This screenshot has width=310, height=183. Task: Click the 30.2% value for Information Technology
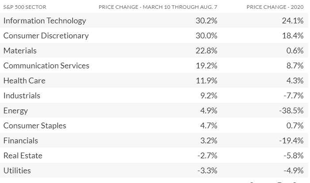pos(206,21)
